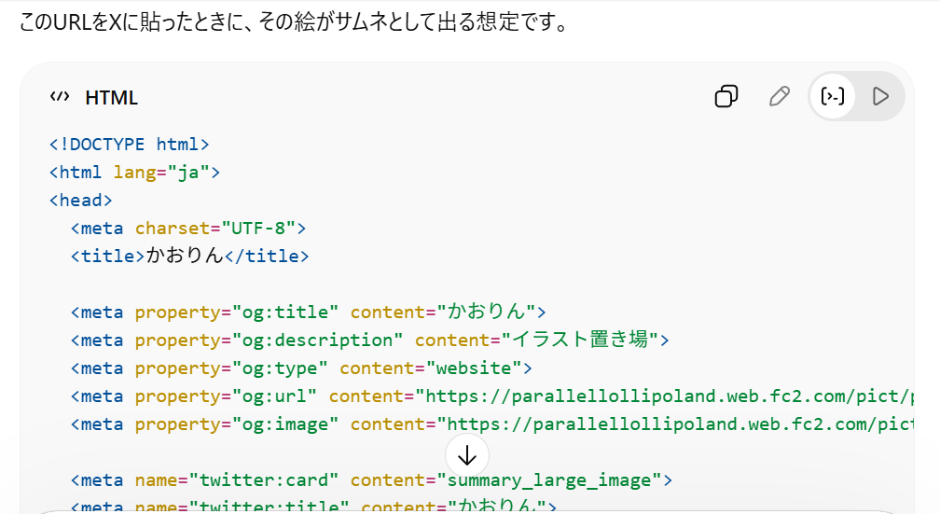Click the pencil edit icon
Image resolution: width=940 pixels, height=514 pixels.
[779, 97]
